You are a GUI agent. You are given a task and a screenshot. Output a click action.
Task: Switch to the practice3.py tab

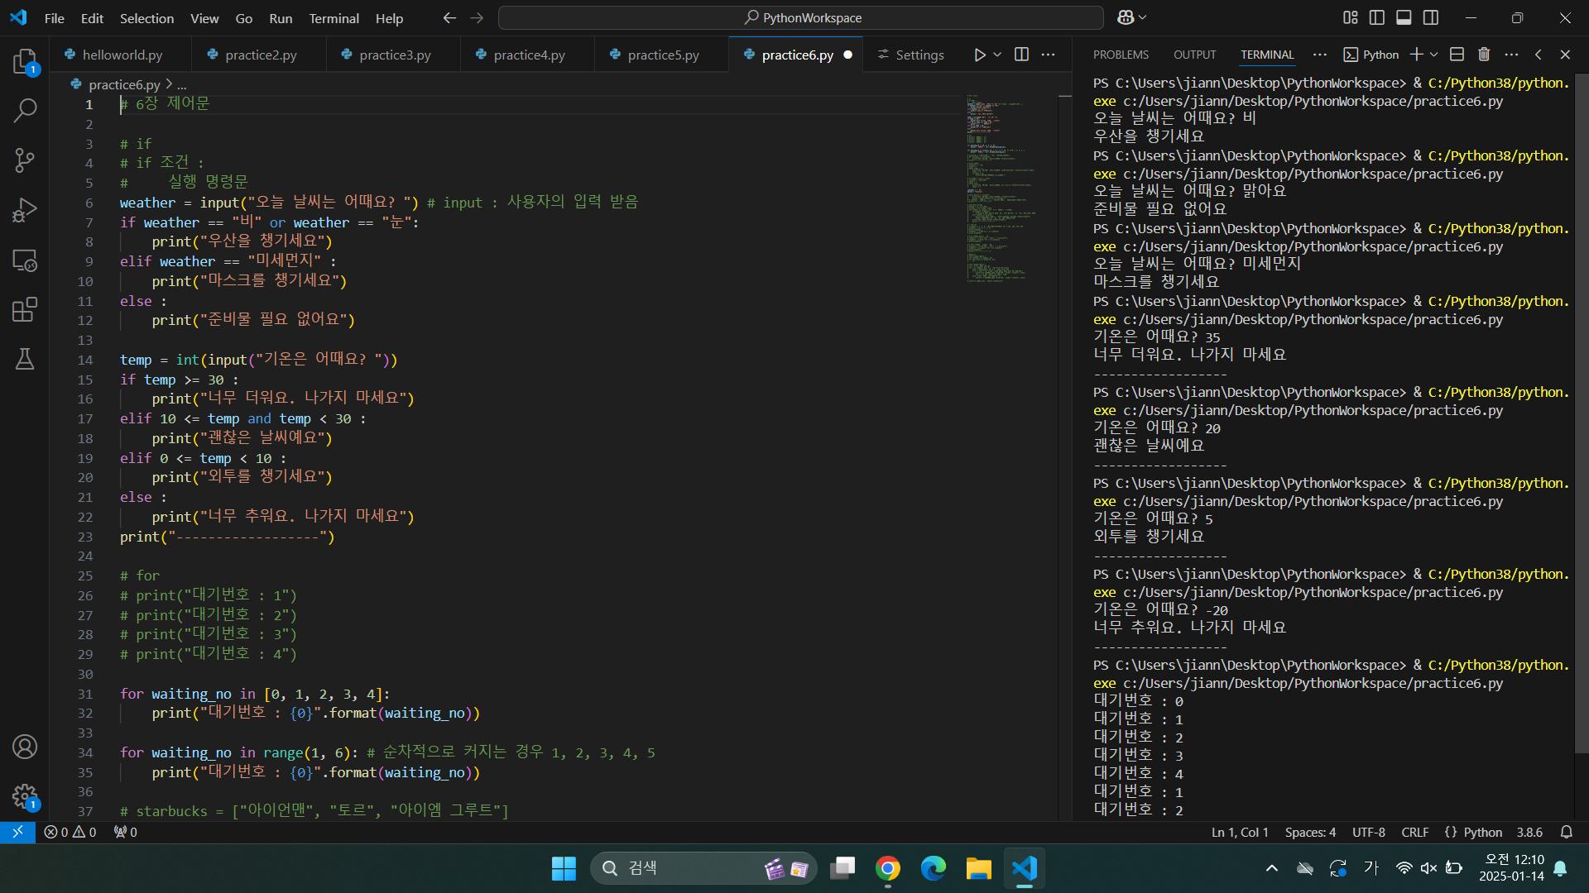click(395, 55)
